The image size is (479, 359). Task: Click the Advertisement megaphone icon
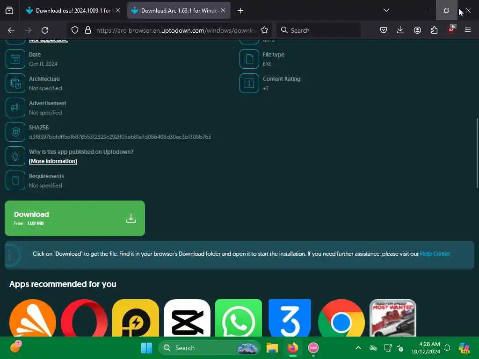point(15,108)
